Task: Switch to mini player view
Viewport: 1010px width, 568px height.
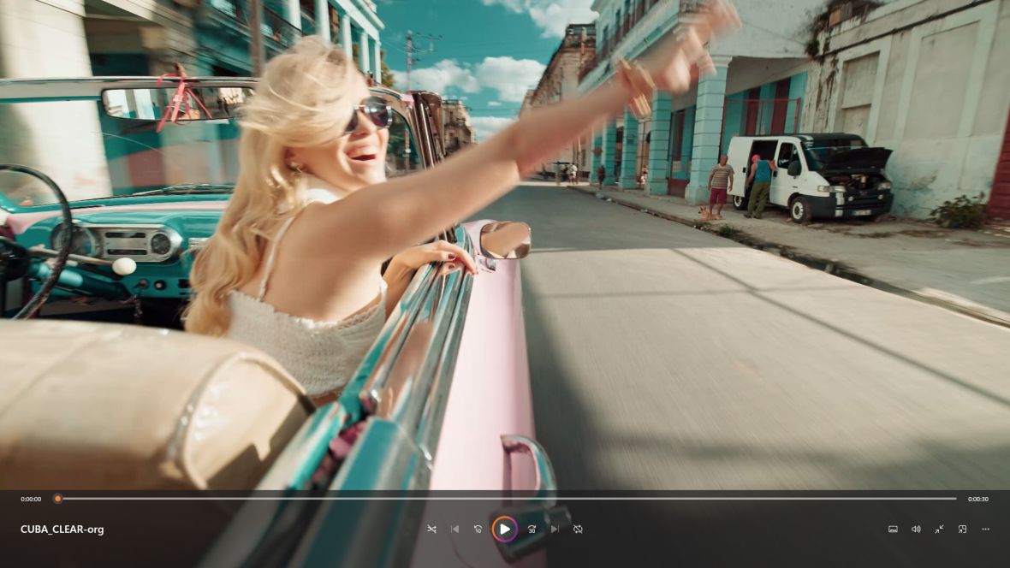Action: click(x=962, y=530)
